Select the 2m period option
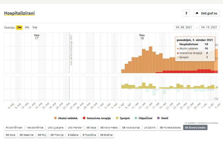223x142 pixels. click(19, 27)
